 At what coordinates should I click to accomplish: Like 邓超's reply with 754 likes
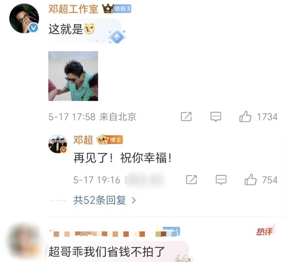251,180
